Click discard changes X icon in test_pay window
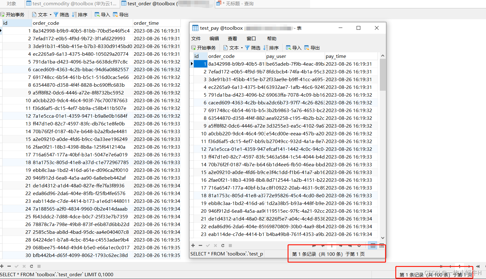Viewport: 486px width, 279px height. tap(215, 246)
